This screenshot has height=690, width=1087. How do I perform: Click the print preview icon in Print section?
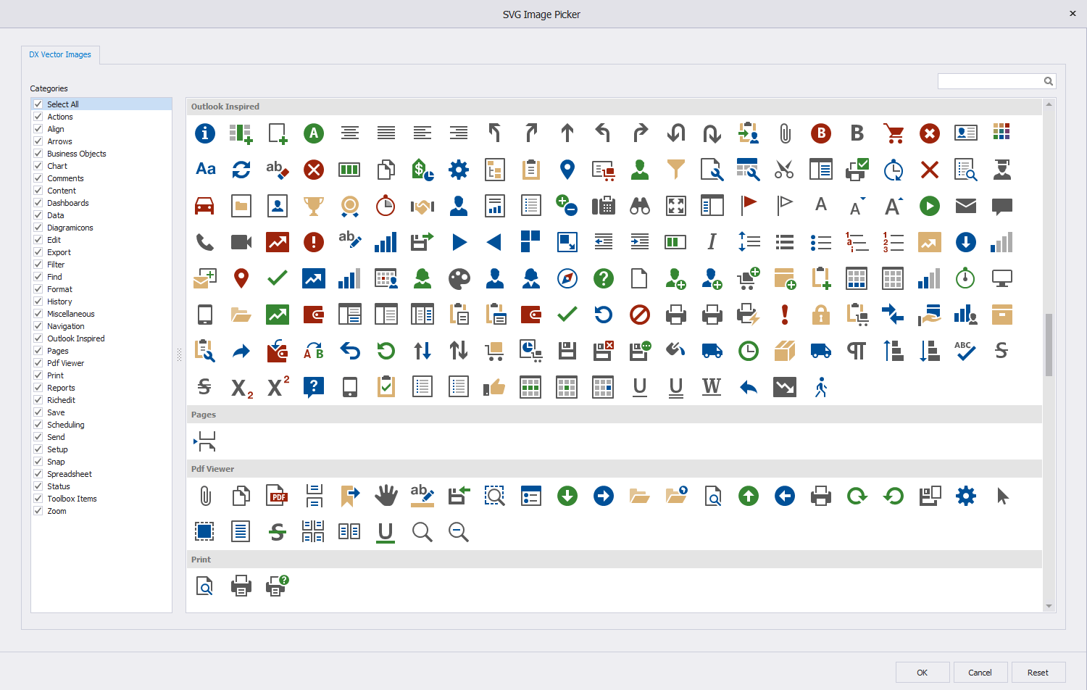point(205,586)
